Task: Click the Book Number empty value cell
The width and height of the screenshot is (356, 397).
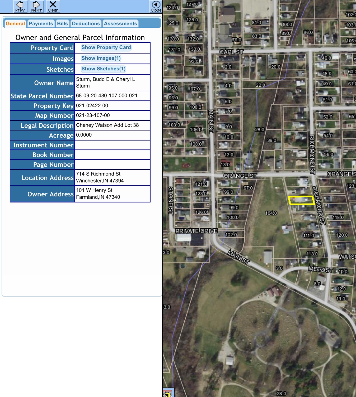Action: pos(112,155)
